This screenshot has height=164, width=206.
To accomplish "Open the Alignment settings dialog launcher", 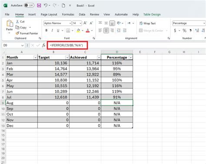I will click(169, 38).
